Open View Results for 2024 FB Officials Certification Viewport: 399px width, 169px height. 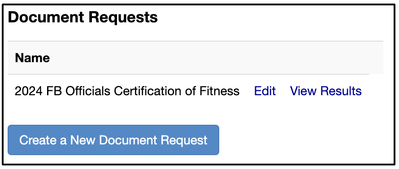326,91
